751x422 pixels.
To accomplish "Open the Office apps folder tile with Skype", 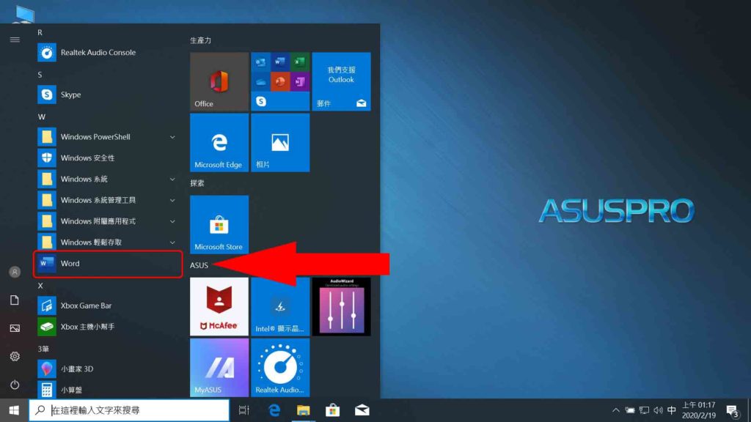I will click(x=280, y=81).
